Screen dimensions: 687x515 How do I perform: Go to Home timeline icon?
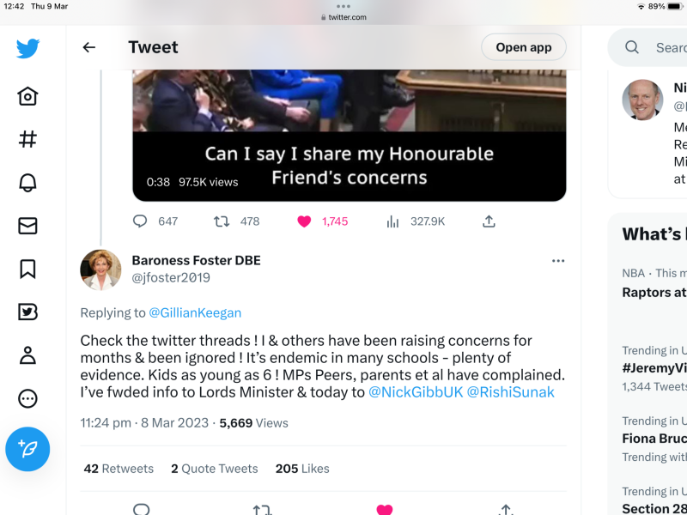pos(27,95)
